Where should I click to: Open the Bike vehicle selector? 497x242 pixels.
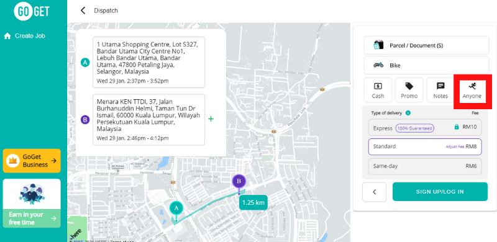pos(426,65)
